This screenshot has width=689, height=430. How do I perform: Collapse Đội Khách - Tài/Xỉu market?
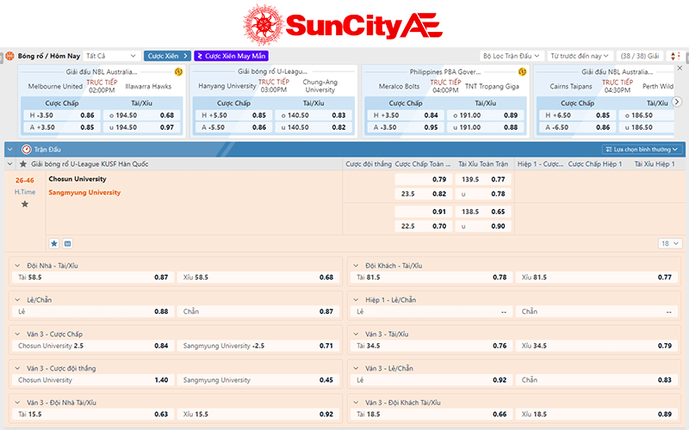point(356,266)
